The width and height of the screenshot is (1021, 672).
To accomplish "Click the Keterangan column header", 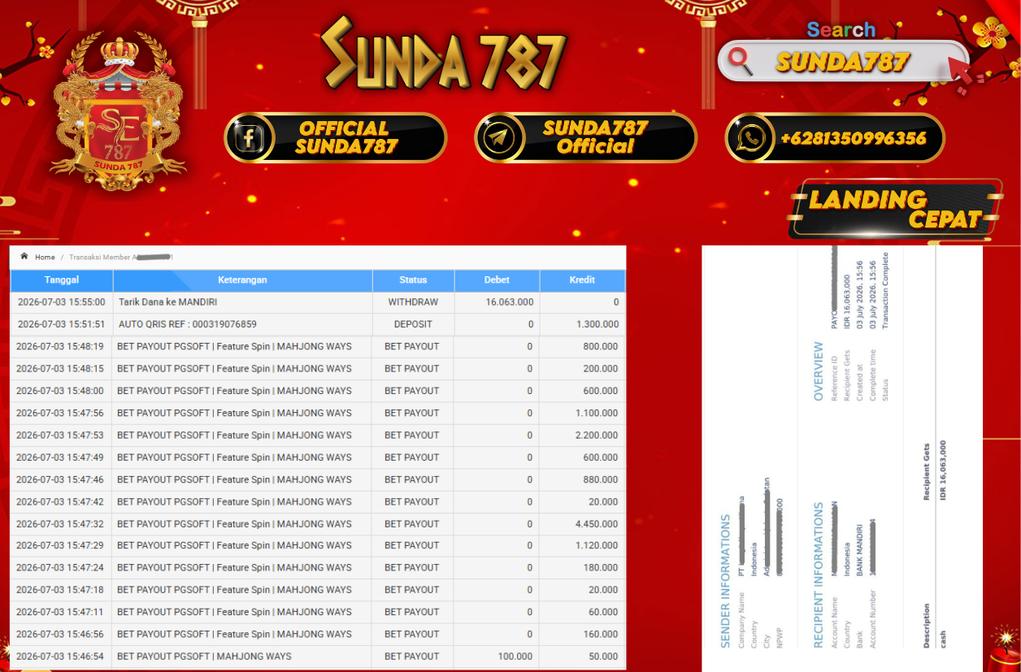I will (243, 280).
